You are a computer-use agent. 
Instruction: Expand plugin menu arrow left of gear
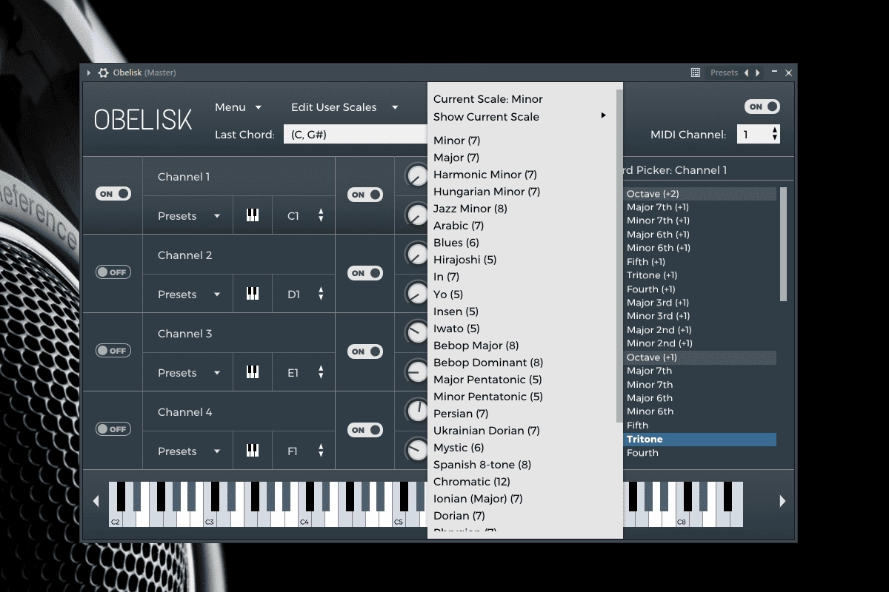(x=89, y=73)
